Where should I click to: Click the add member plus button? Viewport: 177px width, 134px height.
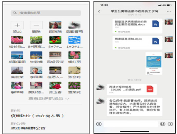click(17, 25)
